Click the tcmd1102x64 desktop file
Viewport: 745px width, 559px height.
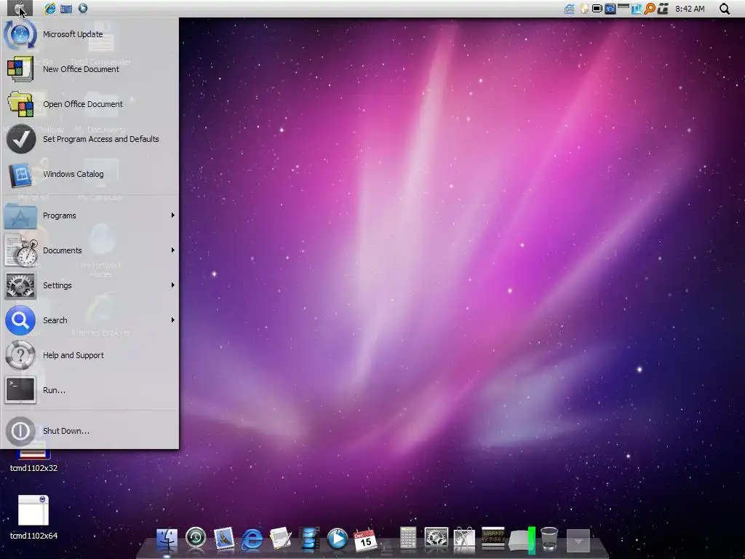(33, 518)
